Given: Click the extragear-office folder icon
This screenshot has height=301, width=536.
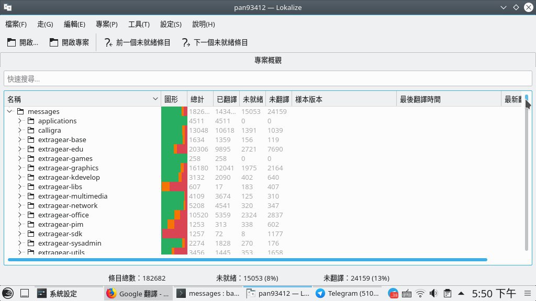Looking at the screenshot, I should click(31, 215).
